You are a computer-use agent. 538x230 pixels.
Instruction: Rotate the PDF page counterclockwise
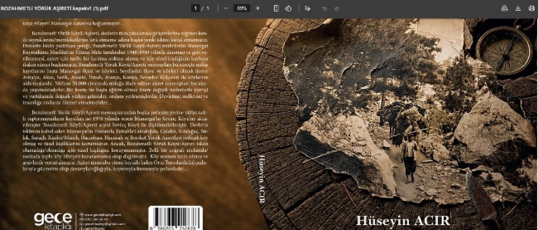pos(289,8)
